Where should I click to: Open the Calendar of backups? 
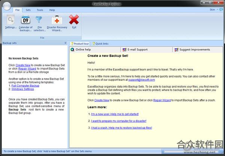pos(25,20)
